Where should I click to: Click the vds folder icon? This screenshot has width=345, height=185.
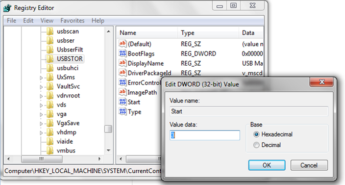click(50, 105)
